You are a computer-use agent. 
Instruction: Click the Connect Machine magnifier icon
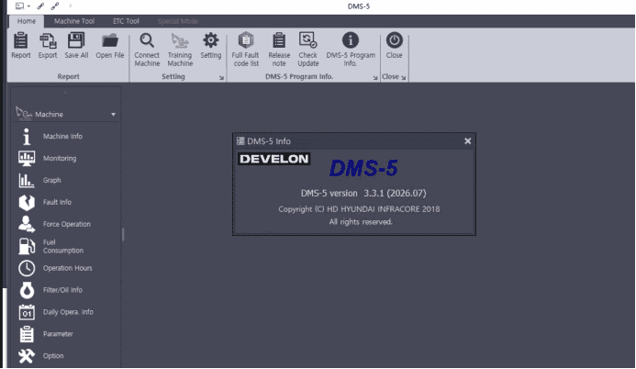(147, 40)
